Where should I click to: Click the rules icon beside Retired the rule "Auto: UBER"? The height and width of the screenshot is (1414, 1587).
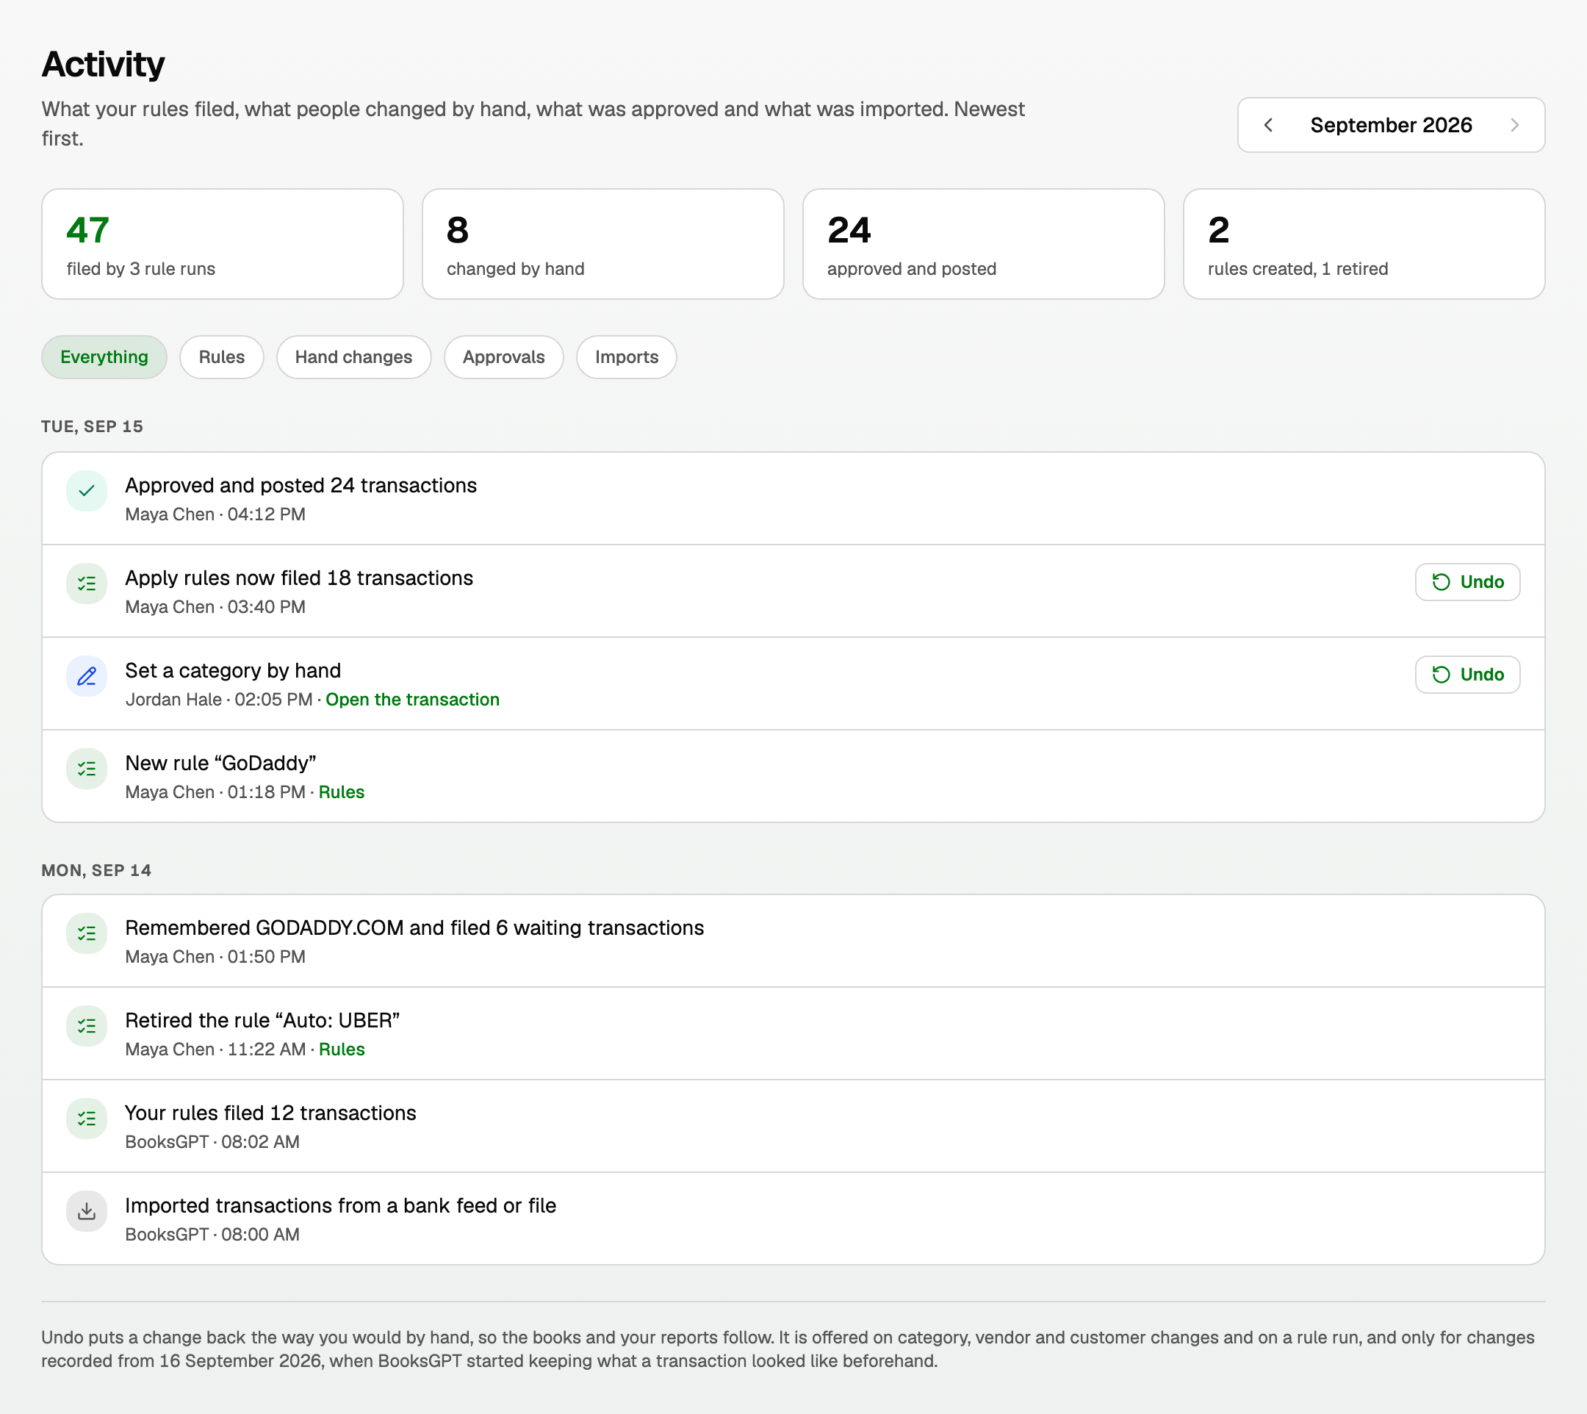click(86, 1025)
